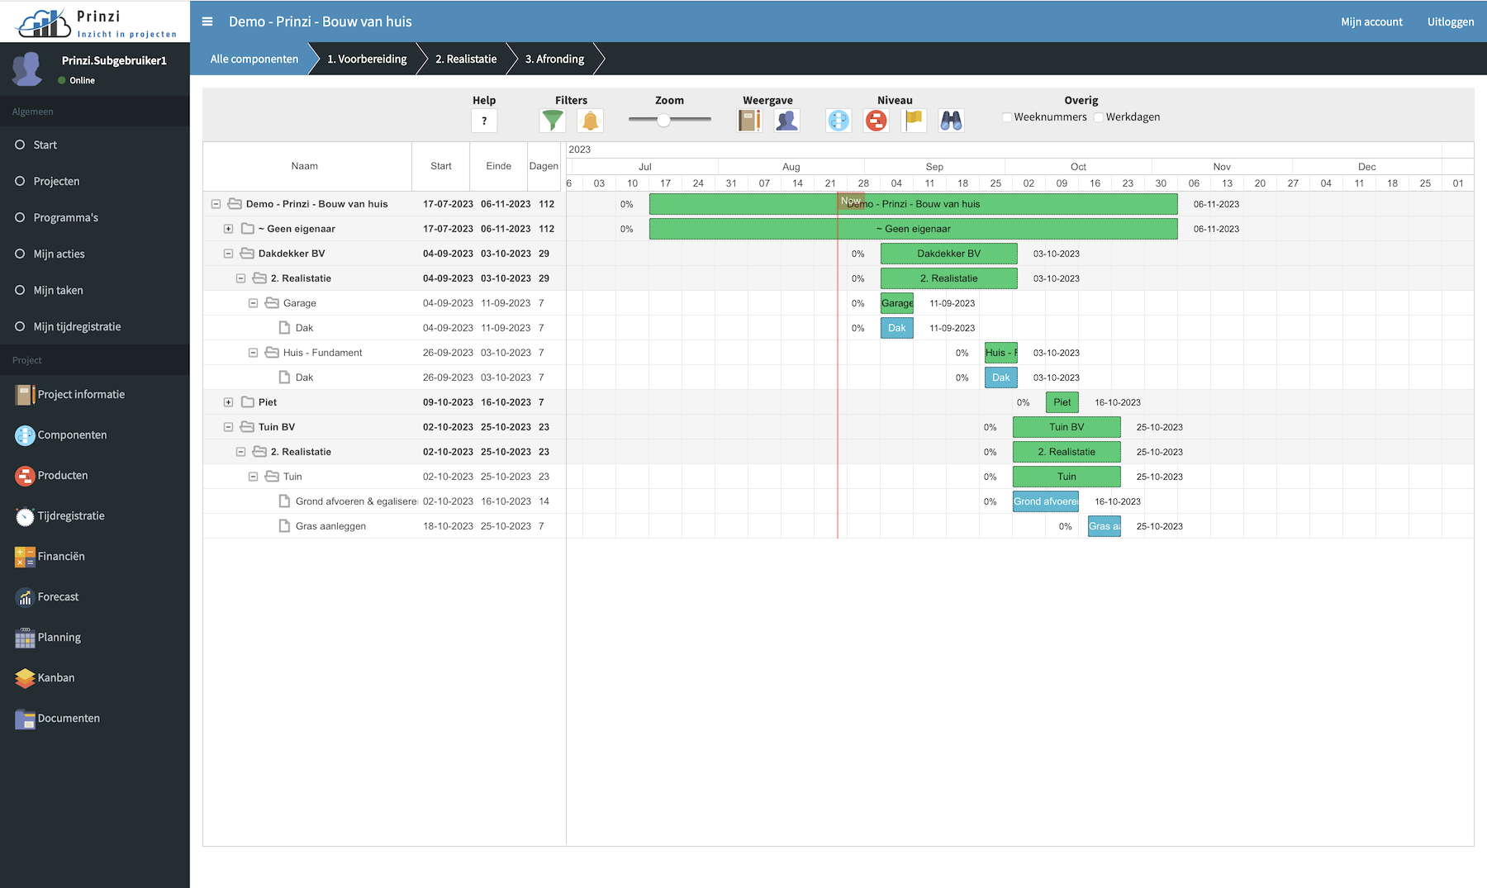Select the person Weergave icon
Screen dimensions: 1487x888
pyautogui.click(x=786, y=121)
